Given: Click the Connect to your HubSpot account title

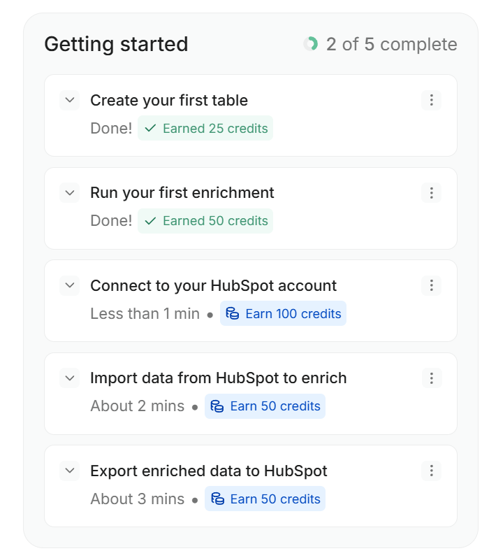Looking at the screenshot, I should [x=213, y=285].
